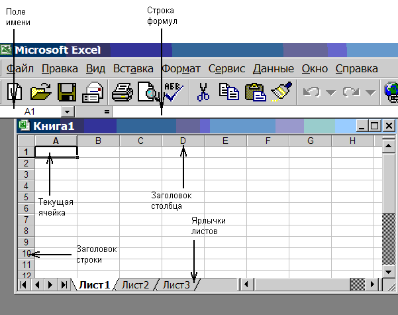Click the active cell A1
This screenshot has width=398, height=315.
56,152
